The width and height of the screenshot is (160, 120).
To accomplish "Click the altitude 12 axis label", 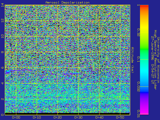I will coord(2,20).
